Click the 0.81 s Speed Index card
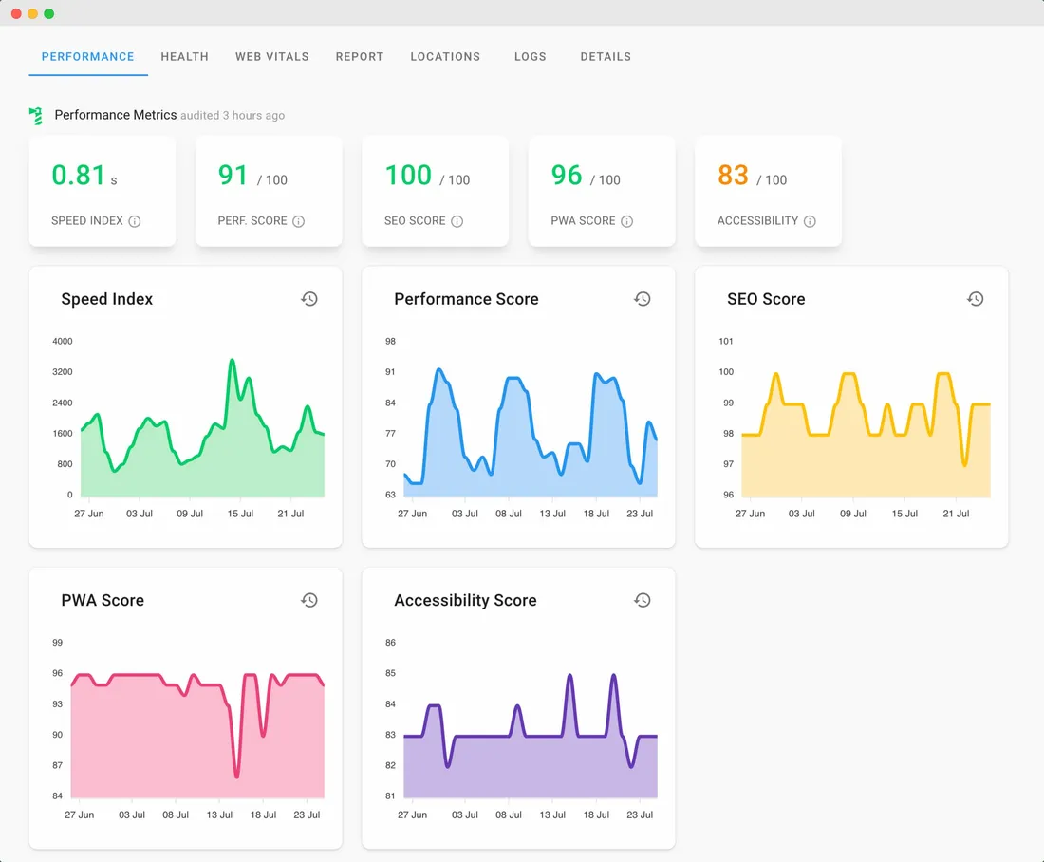 pyautogui.click(x=103, y=191)
